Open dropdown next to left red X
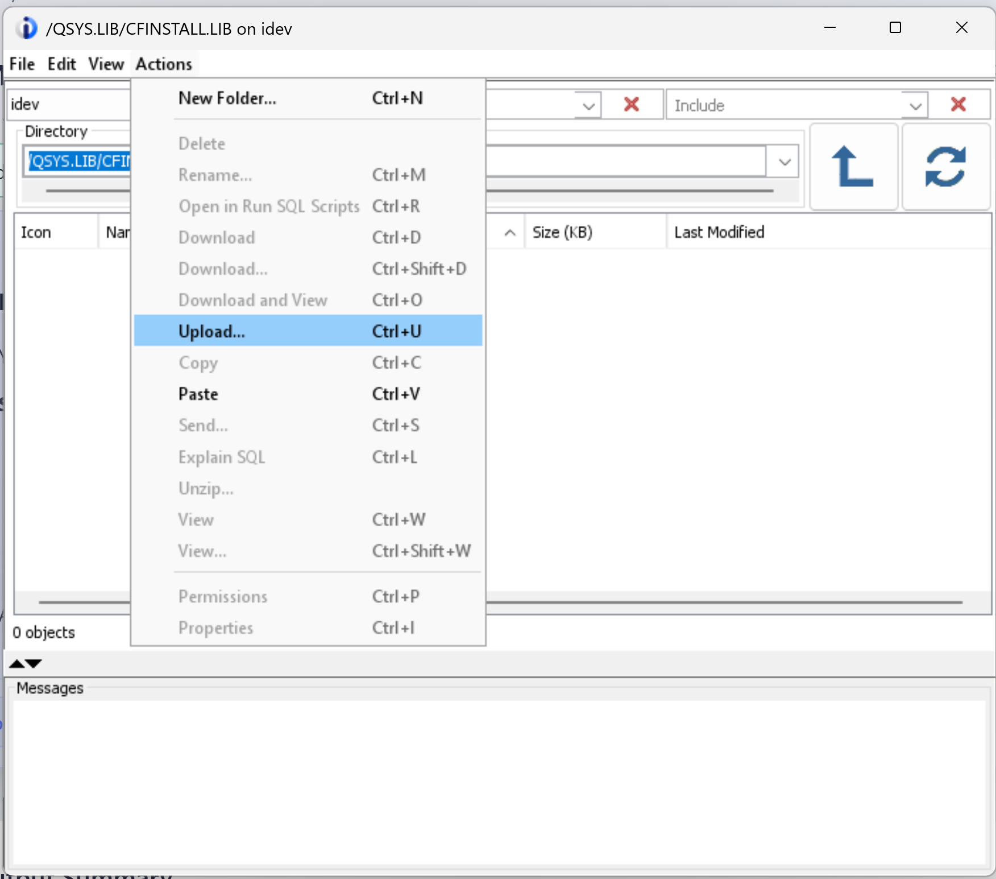996x879 pixels. 589,106
